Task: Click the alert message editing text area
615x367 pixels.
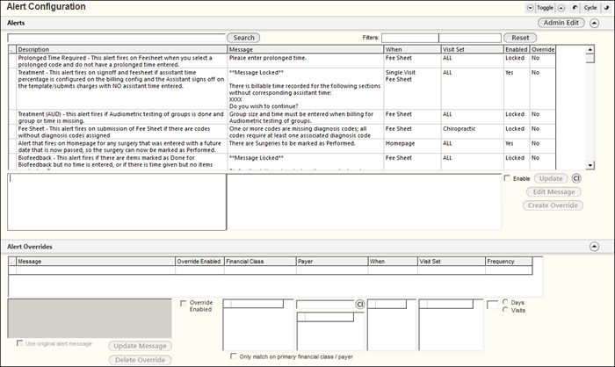Action: click(x=365, y=202)
